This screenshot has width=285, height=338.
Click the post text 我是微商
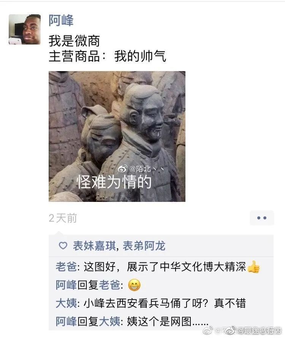coord(74,41)
